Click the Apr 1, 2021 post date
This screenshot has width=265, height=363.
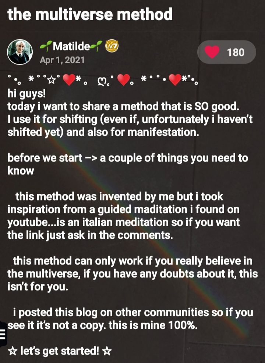click(x=62, y=60)
